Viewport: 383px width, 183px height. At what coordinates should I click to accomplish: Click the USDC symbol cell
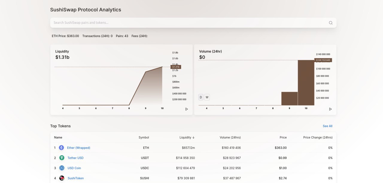(145, 168)
